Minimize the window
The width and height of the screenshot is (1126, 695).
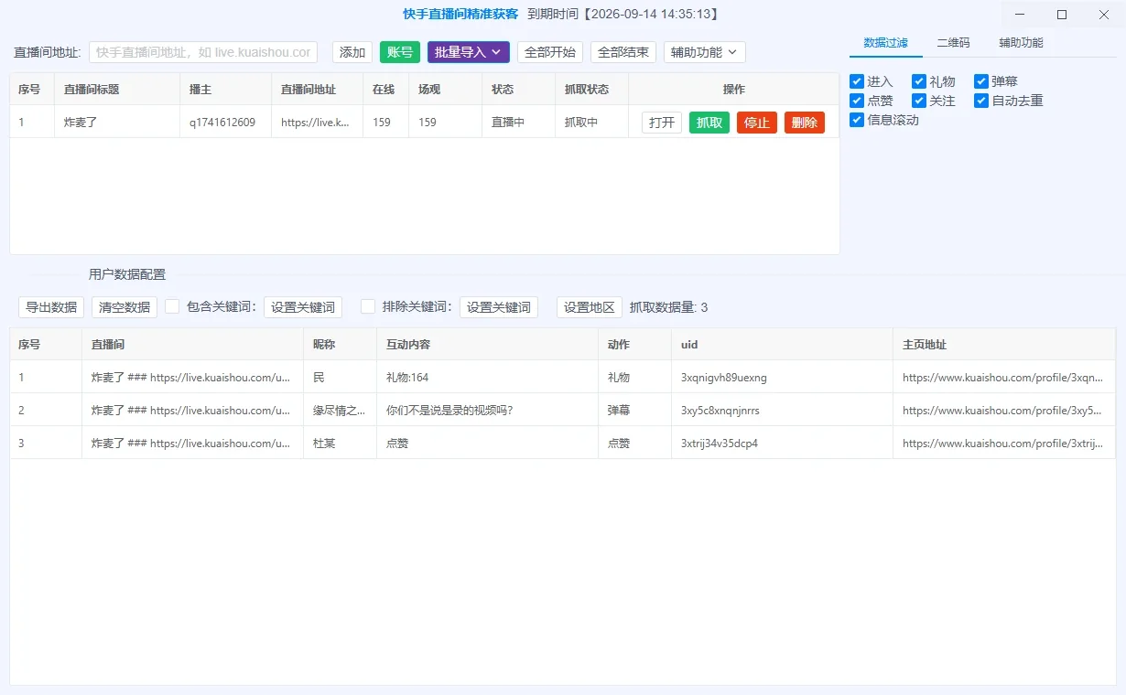click(1020, 15)
